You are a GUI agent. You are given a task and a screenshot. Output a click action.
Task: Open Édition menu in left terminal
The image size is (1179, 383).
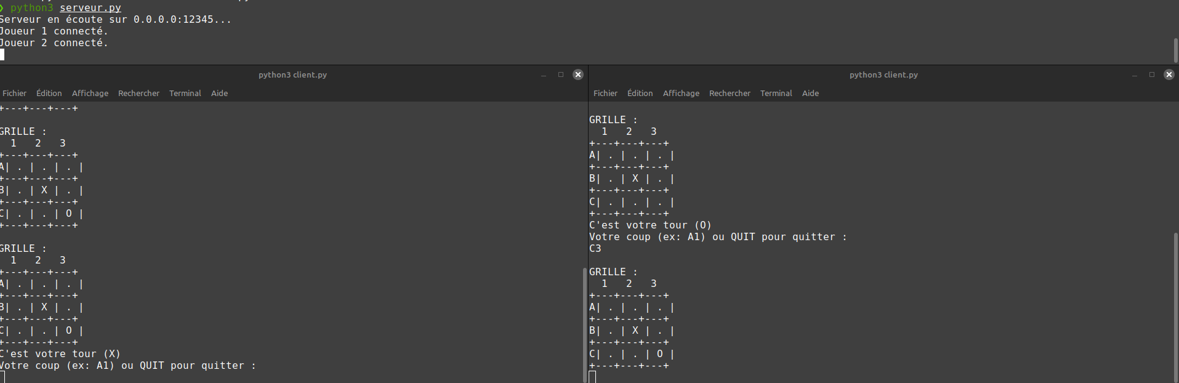[49, 93]
